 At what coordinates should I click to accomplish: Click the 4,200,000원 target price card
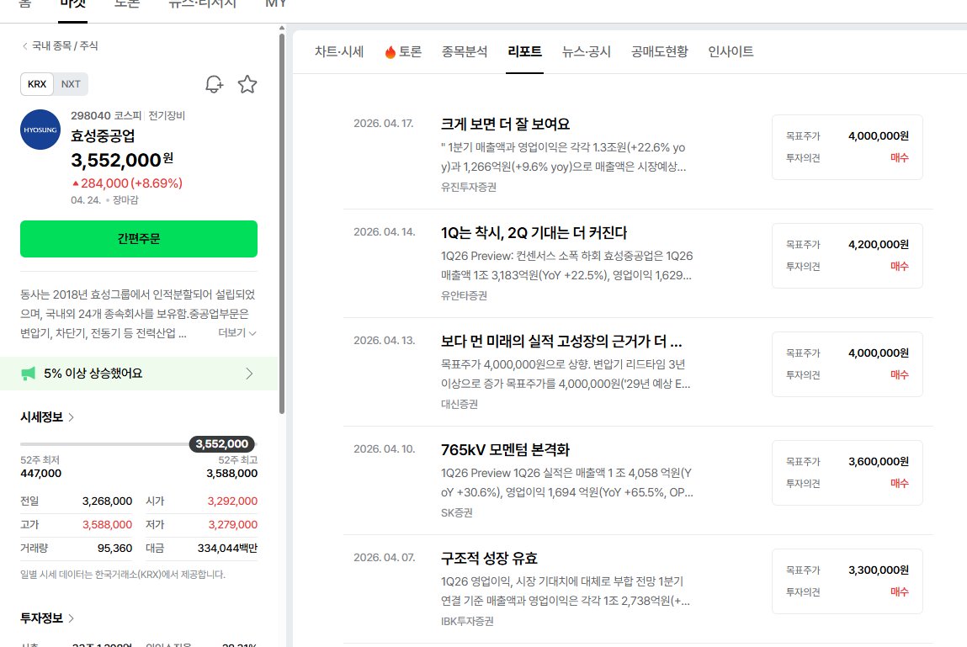pyautogui.click(x=847, y=256)
